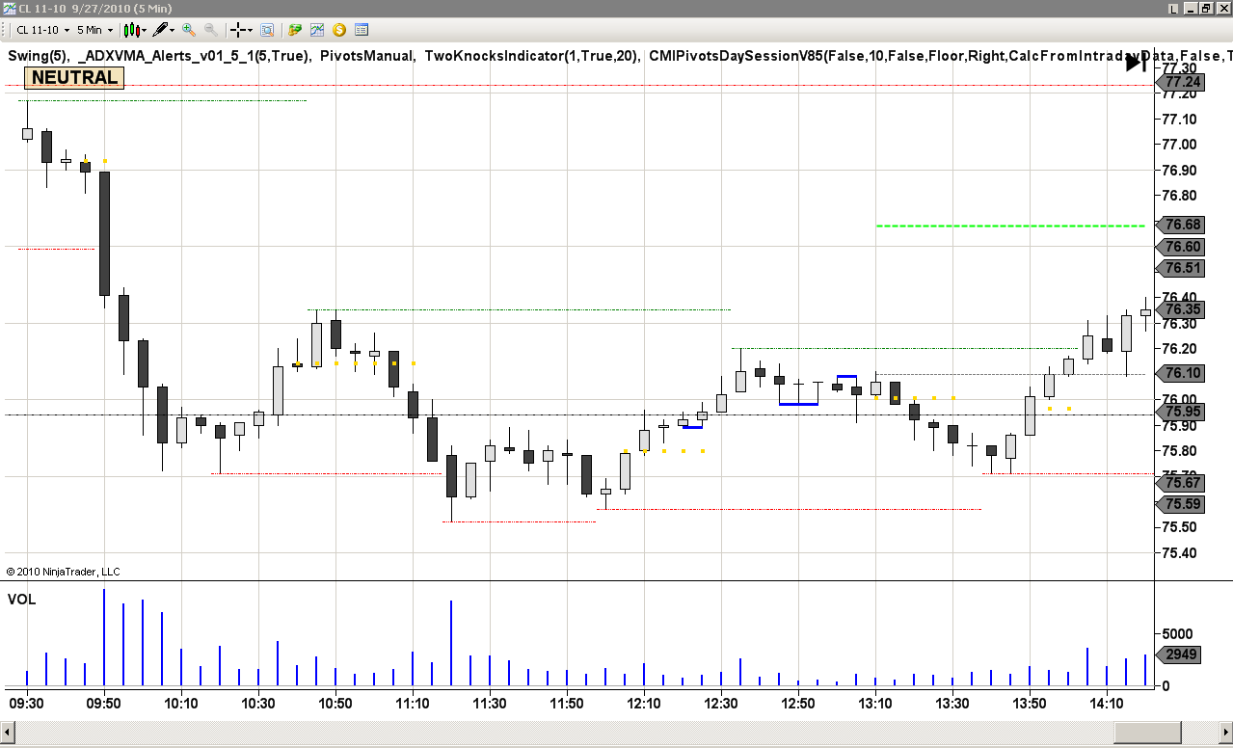Screen dimensions: 1233x748
Task: Click the 75.40 price axis label
Action: point(1180,553)
